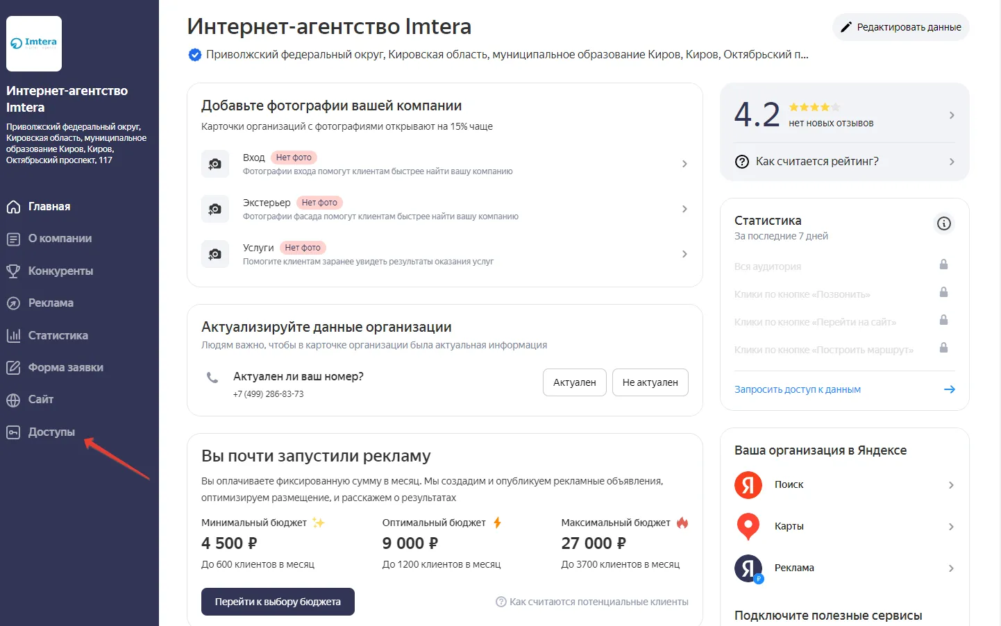This screenshot has height=626, width=1001.
Task: Open Как считается рейтинг? chevron
Action: 952,162
